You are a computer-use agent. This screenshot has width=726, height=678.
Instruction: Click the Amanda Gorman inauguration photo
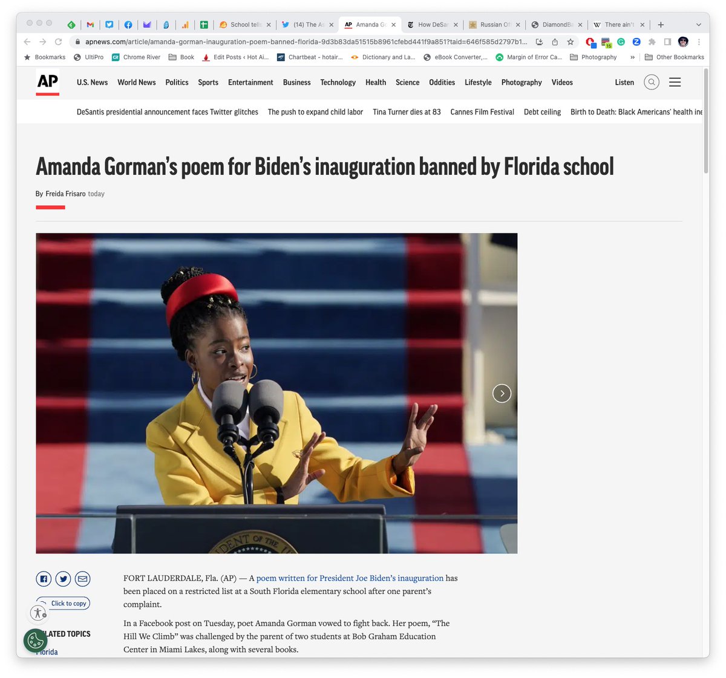(276, 393)
